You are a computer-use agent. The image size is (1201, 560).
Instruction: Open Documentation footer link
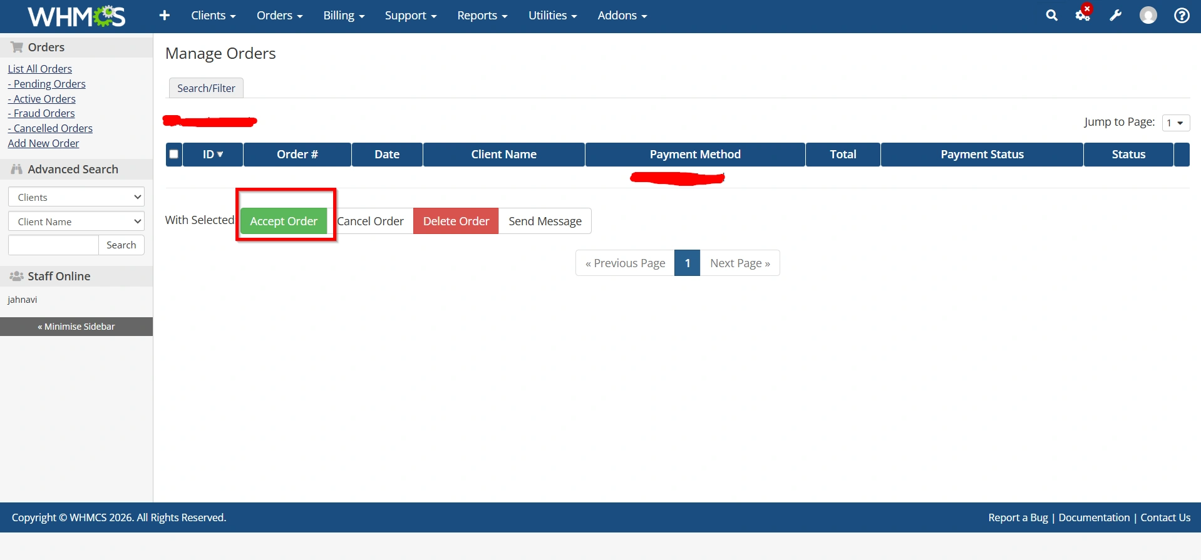coord(1094,517)
